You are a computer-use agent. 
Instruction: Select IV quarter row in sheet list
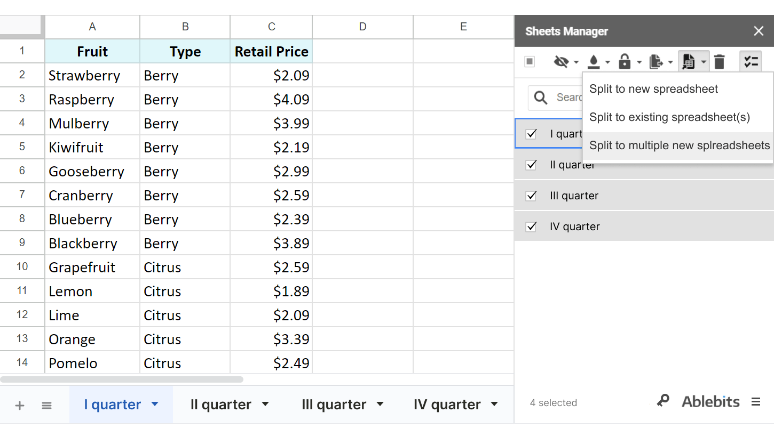[x=644, y=226]
